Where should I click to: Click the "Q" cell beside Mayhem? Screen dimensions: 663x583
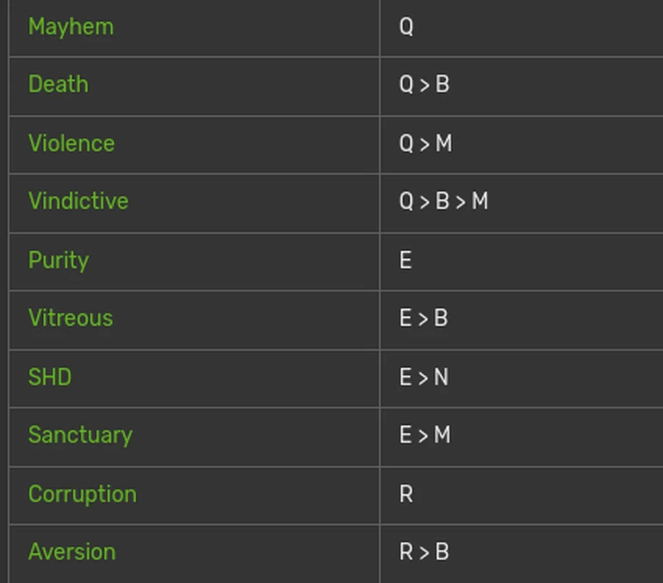406,26
